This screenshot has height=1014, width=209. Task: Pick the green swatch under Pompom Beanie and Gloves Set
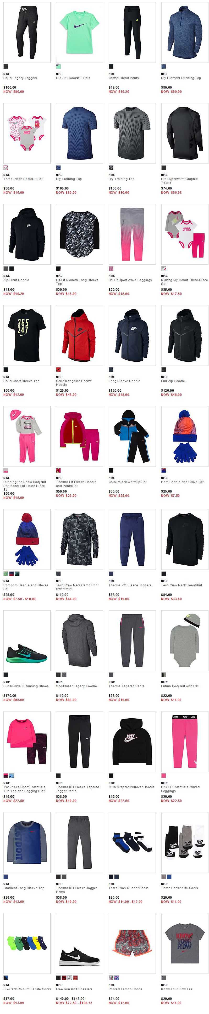point(6,573)
